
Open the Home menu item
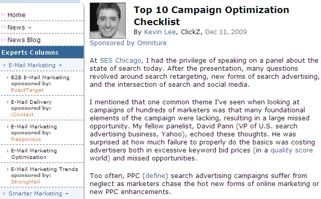pos(17,15)
